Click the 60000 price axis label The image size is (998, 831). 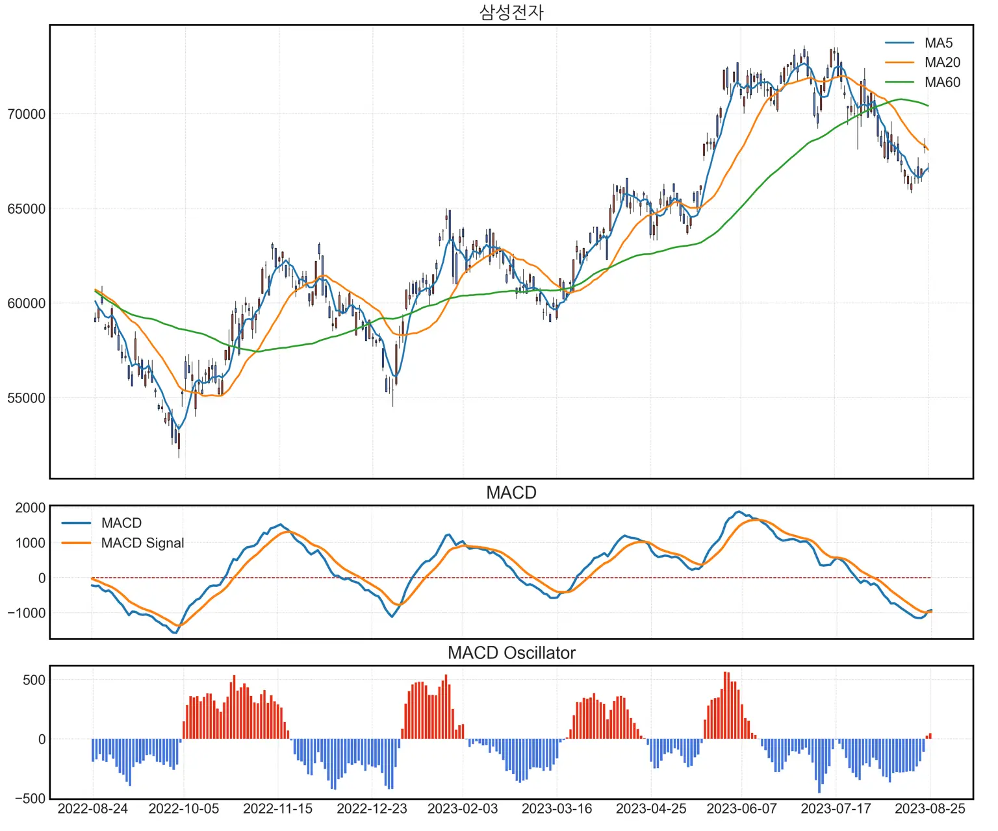pos(27,303)
